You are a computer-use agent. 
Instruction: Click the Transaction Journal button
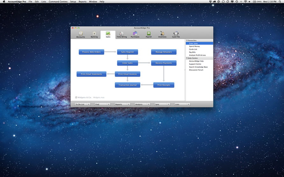pyautogui.click(x=127, y=85)
